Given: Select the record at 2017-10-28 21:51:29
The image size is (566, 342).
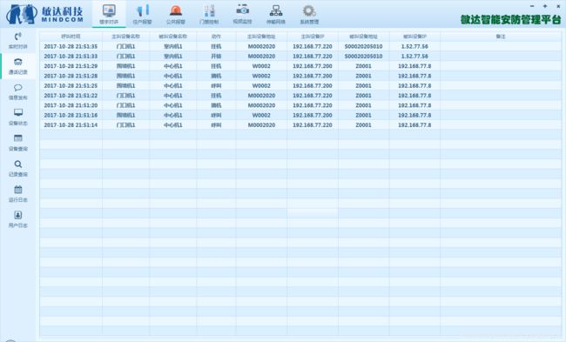Looking at the screenshot, I should (x=300, y=66).
